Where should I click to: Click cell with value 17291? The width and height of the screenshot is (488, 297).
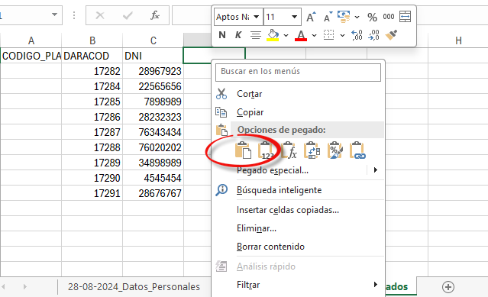point(92,193)
